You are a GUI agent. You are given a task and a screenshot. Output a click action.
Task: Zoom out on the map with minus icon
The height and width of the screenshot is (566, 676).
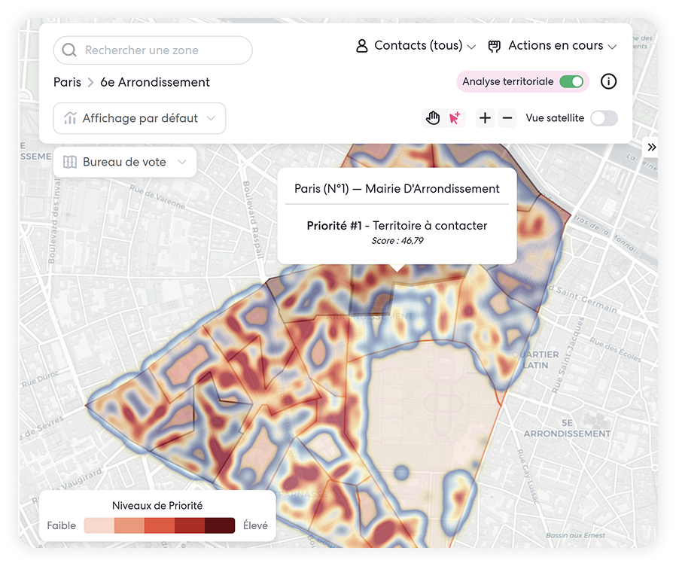(507, 117)
